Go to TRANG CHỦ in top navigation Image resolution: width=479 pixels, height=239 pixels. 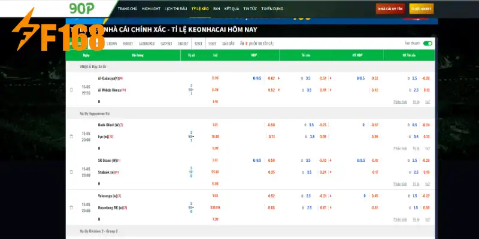point(128,9)
